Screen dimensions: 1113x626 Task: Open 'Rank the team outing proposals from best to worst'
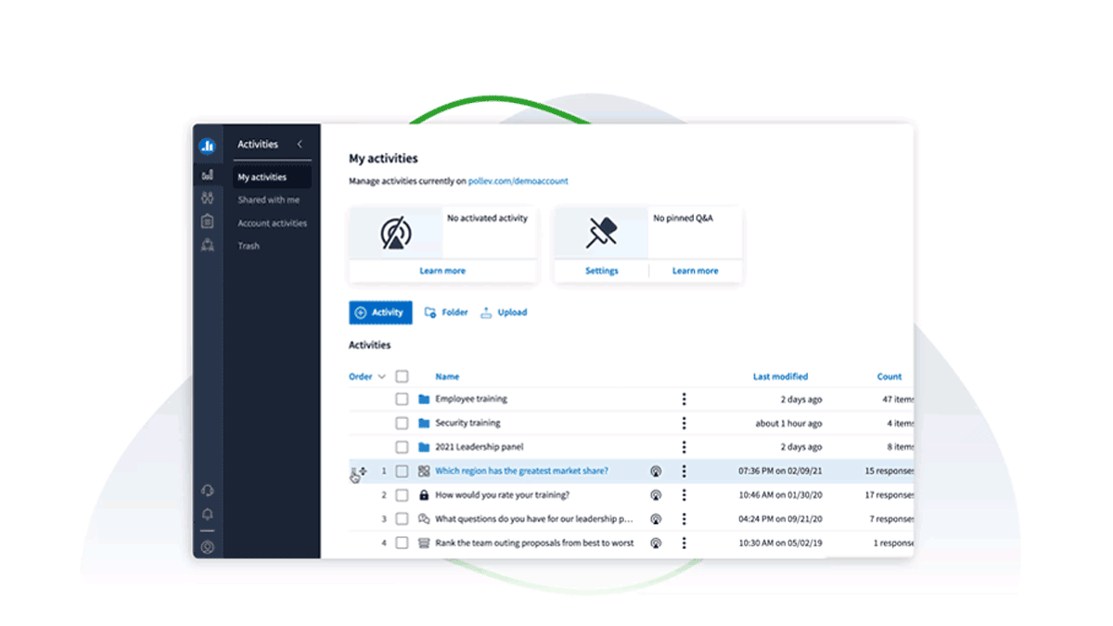[x=535, y=543]
